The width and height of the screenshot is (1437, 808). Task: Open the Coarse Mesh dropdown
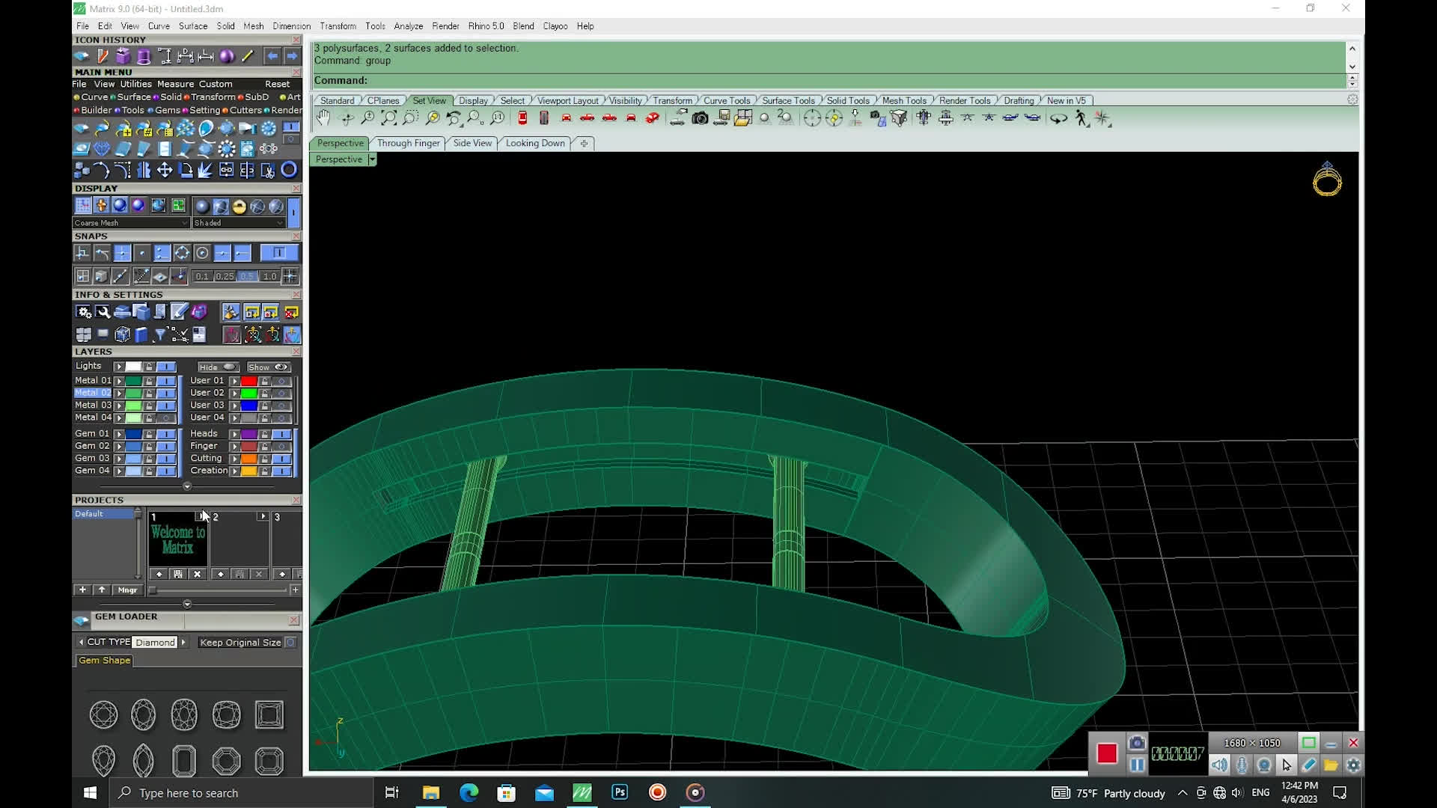tap(184, 223)
